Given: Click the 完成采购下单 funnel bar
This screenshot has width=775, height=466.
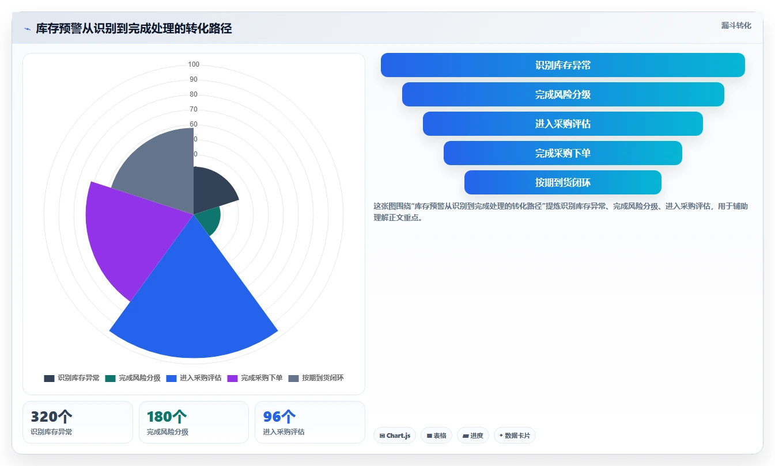Looking at the screenshot, I should 563,153.
